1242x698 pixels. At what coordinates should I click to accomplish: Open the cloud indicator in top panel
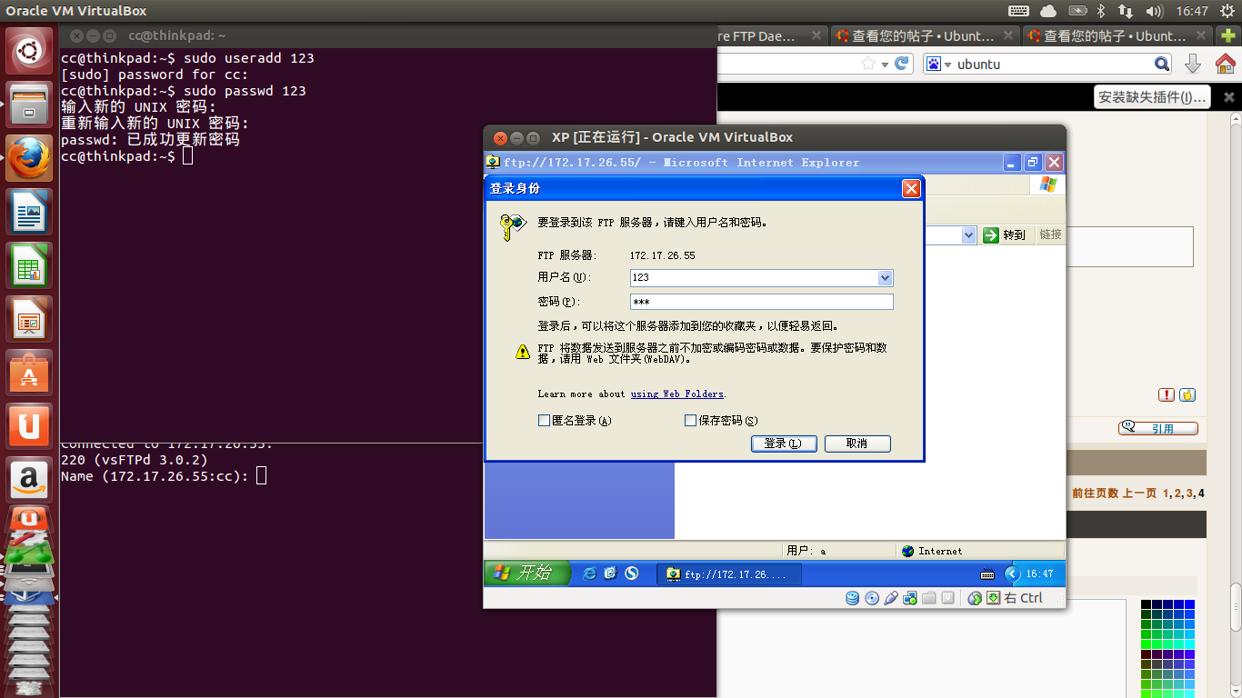pyautogui.click(x=1048, y=11)
